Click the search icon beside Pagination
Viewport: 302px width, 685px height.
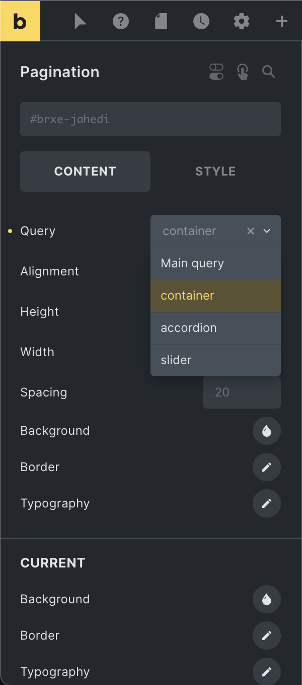(269, 72)
